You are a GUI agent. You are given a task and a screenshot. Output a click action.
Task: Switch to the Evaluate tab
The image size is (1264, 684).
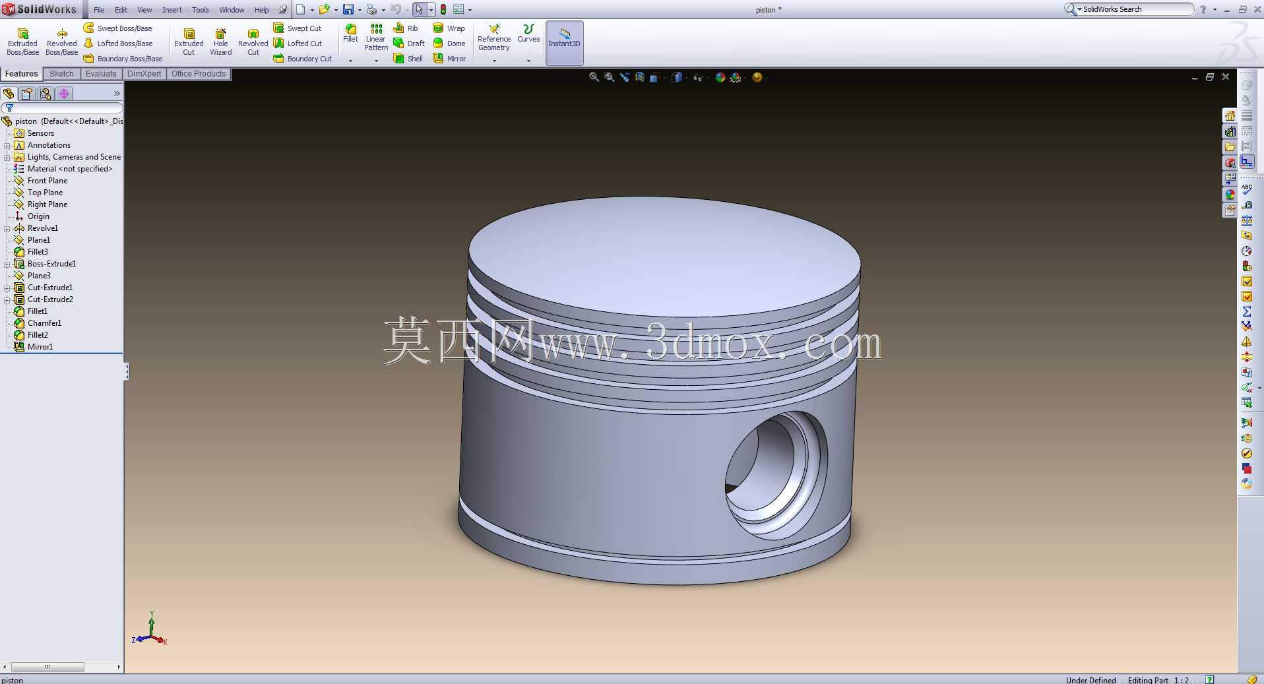pyautogui.click(x=101, y=74)
